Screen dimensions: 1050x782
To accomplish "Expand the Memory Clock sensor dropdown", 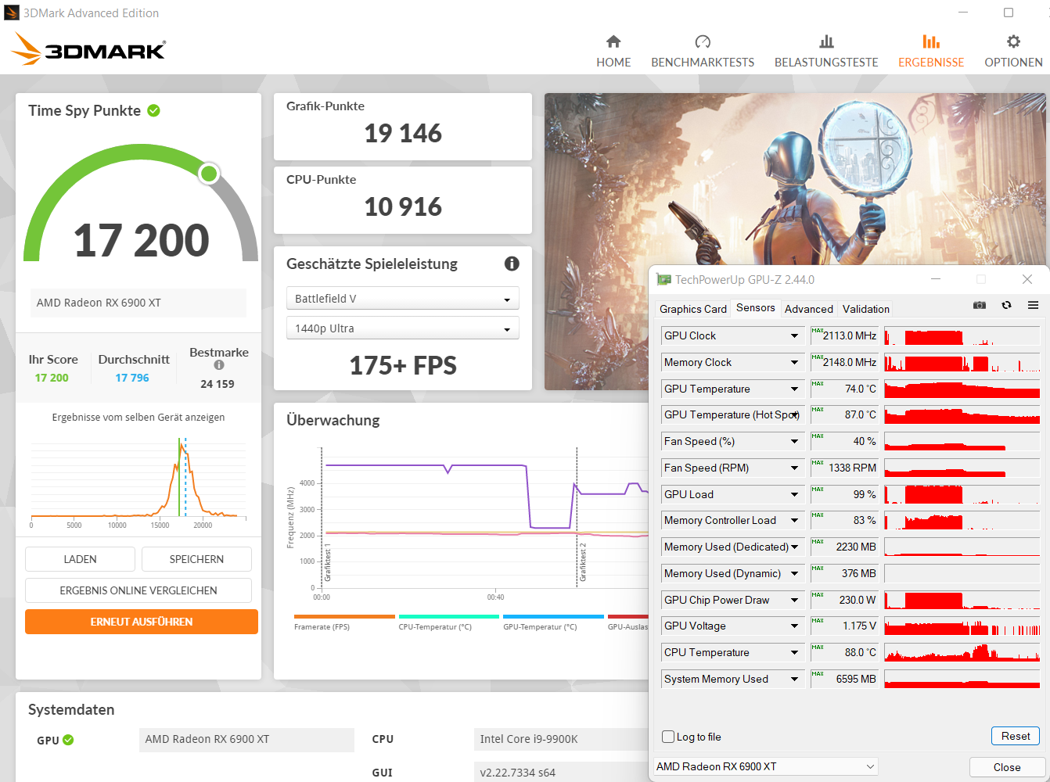I will pos(794,362).
